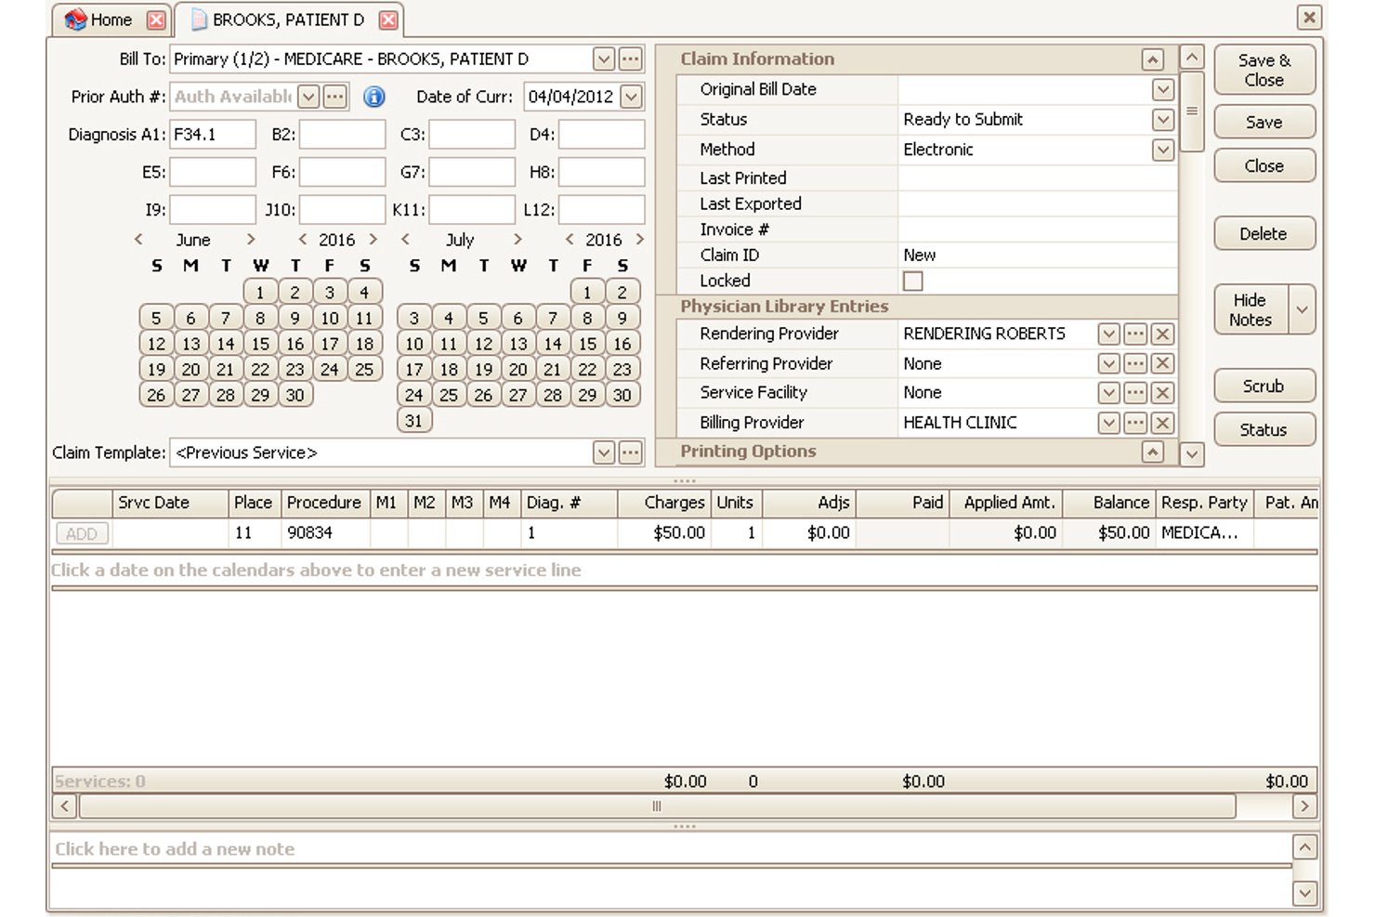Click the Srvc Date column header
The width and height of the screenshot is (1375, 917).
170,503
